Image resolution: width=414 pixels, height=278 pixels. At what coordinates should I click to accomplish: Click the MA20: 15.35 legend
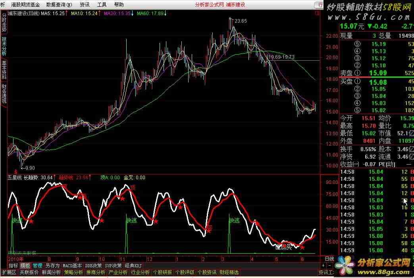[x=117, y=13]
